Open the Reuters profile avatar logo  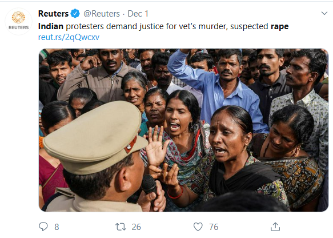click(x=19, y=22)
